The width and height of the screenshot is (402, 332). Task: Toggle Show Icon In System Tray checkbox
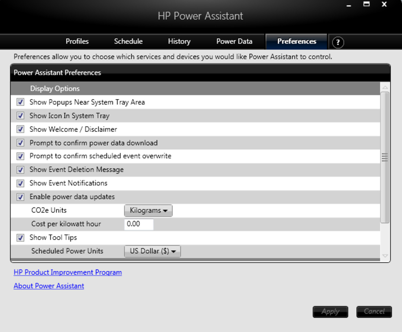tap(21, 116)
